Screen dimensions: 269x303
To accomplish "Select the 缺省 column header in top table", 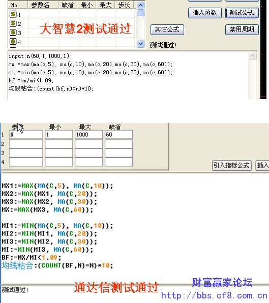I will coord(68,5).
